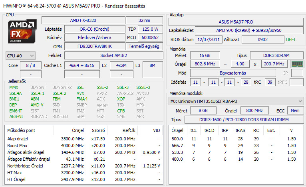Click the Termelő egység field
Screen dimensions: 306x187
pyautogui.click(x=145, y=46)
